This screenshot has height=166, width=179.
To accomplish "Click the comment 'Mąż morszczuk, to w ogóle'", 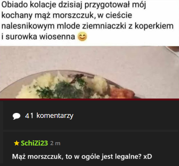I will click(x=82, y=157).
